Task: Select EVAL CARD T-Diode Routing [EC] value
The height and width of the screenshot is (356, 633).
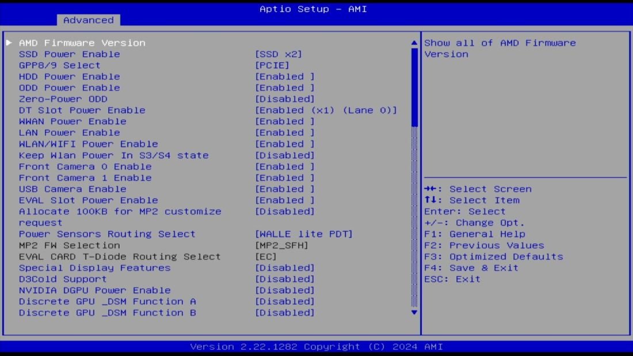Action: tap(266, 257)
